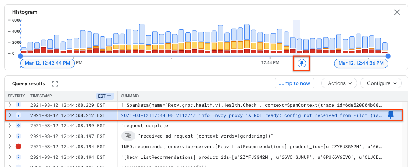
Task: Expand the 12:44:08.197 ad request entry
Action: [10, 136]
